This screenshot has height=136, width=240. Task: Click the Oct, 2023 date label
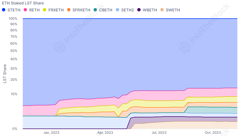point(213,133)
